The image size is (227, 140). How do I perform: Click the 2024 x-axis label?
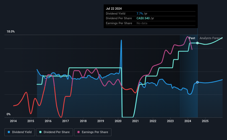[x=188, y=121]
